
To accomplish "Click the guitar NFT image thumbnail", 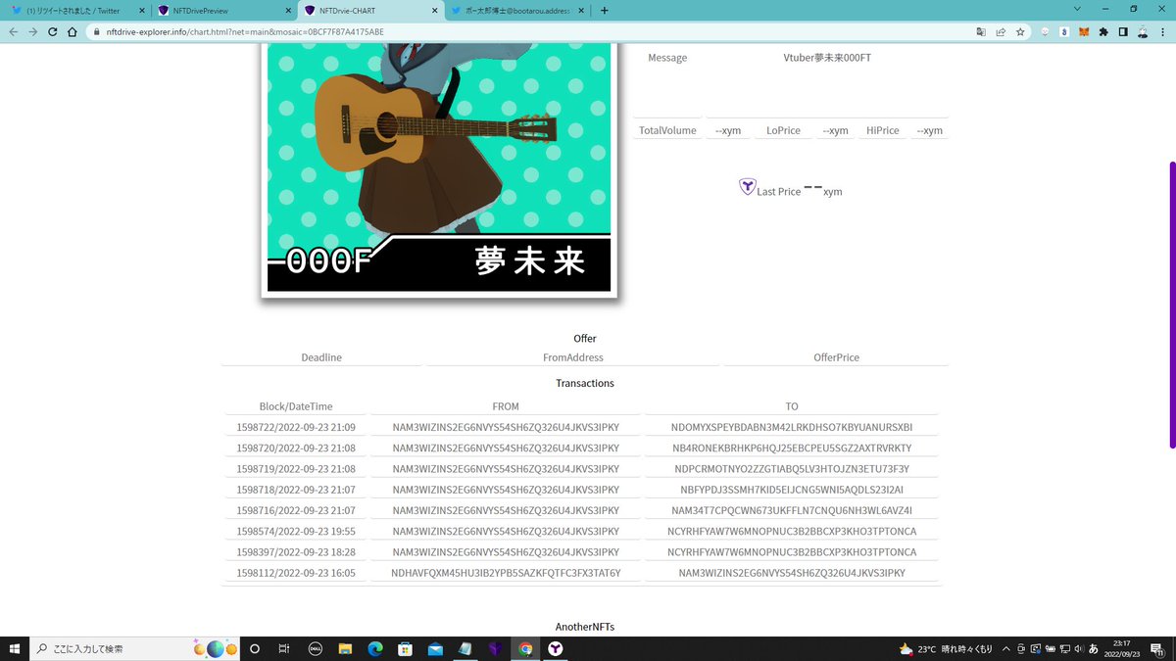I will coord(439,168).
